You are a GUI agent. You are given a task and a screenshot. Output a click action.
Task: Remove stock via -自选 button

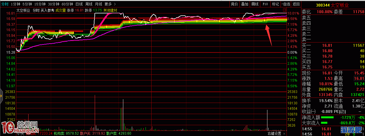286,4
